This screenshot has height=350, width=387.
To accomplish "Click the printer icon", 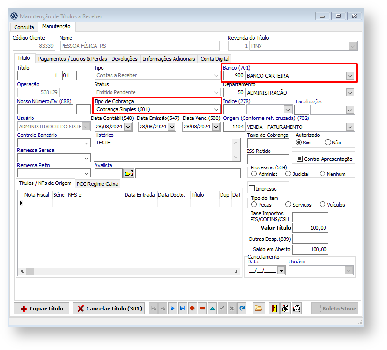I will click(x=297, y=309).
